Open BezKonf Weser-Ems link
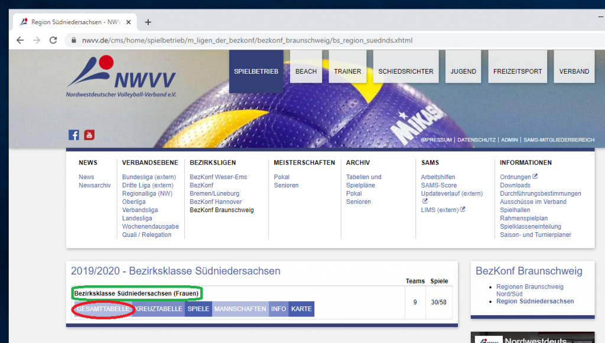This screenshot has height=343, width=605. [x=219, y=177]
